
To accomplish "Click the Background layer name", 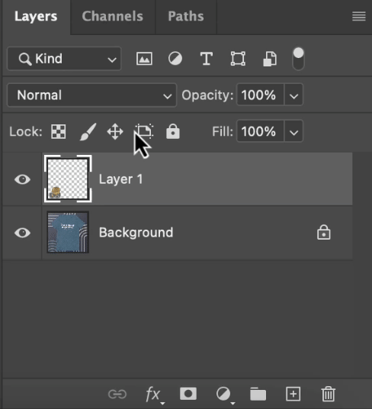I will click(136, 233).
